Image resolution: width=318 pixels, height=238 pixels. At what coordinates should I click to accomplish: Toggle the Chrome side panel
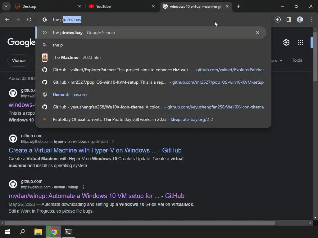point(289,20)
